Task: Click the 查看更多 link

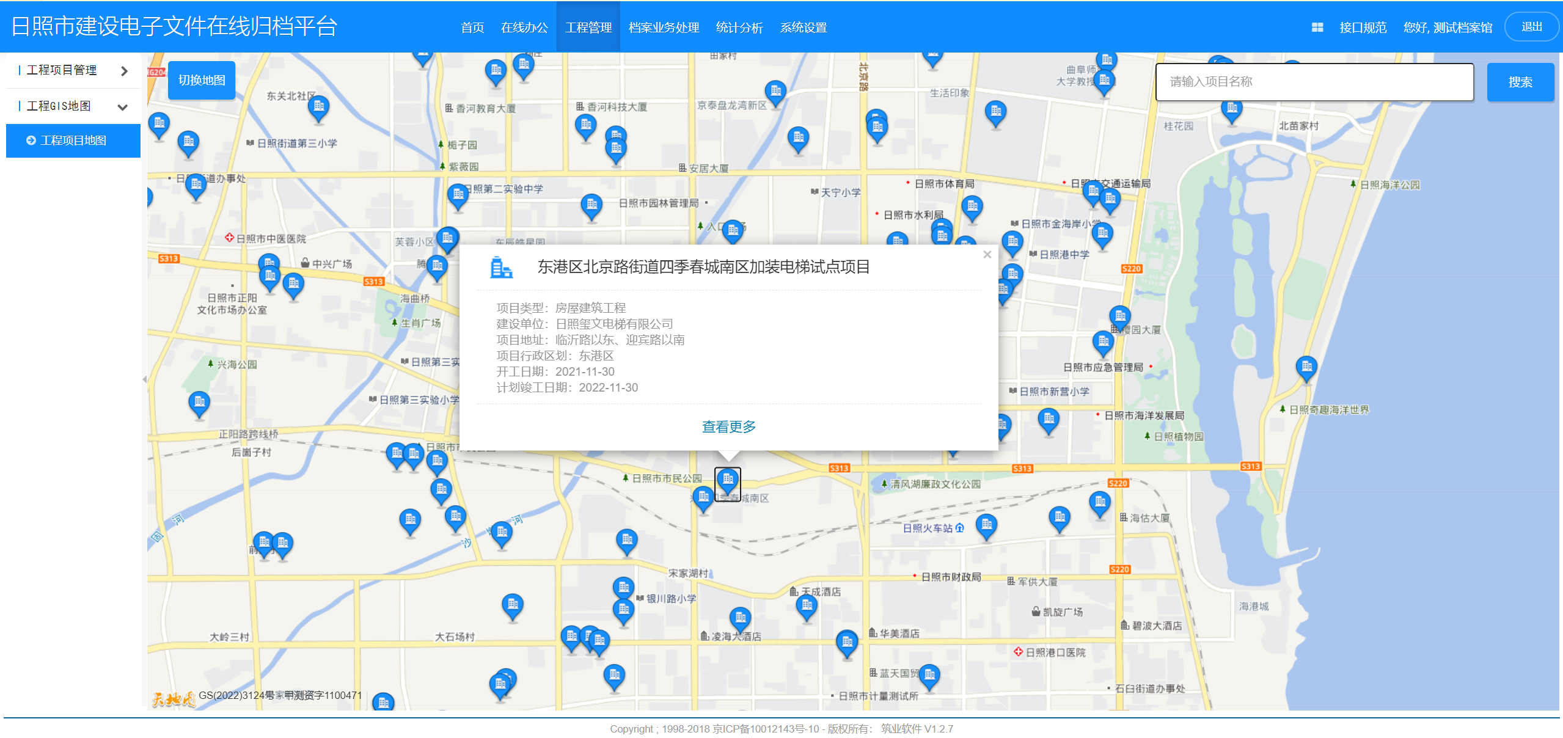Action: point(728,426)
